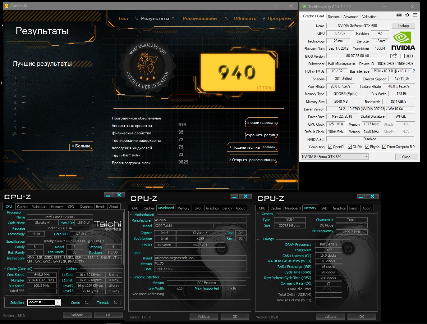This screenshot has width=427, height=324.
Task: Click OK in the CPU-Z Mainboard window
Action: point(235,317)
